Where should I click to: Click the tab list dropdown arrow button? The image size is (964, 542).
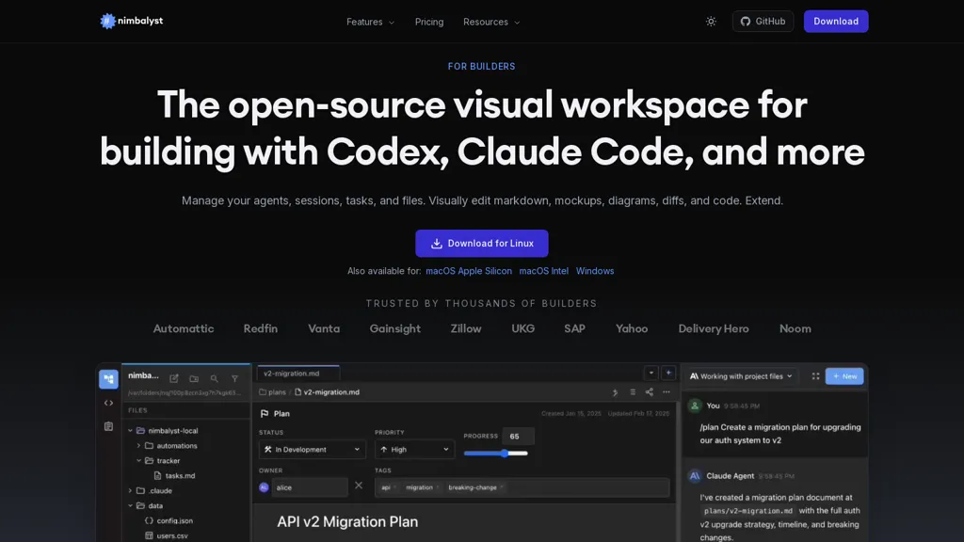tap(651, 373)
